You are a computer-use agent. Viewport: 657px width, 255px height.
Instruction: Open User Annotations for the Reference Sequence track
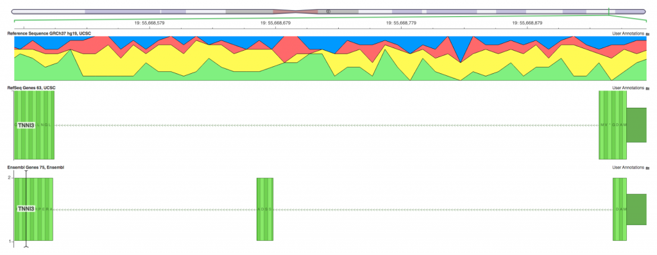[x=628, y=33]
